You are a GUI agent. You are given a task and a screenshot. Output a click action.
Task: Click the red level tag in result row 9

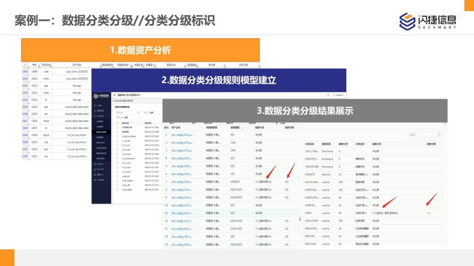tap(287, 198)
